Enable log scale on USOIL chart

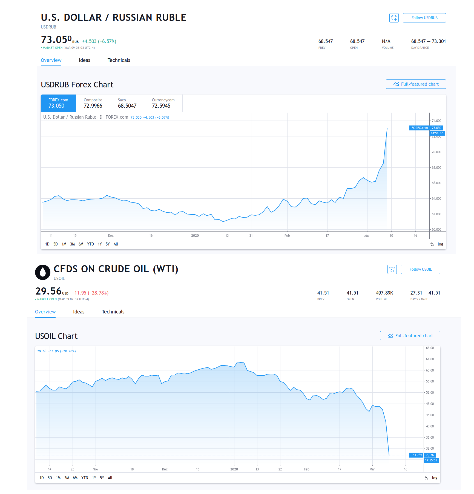click(x=435, y=478)
